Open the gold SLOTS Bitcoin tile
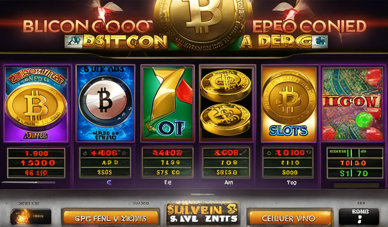 pyautogui.click(x=289, y=104)
